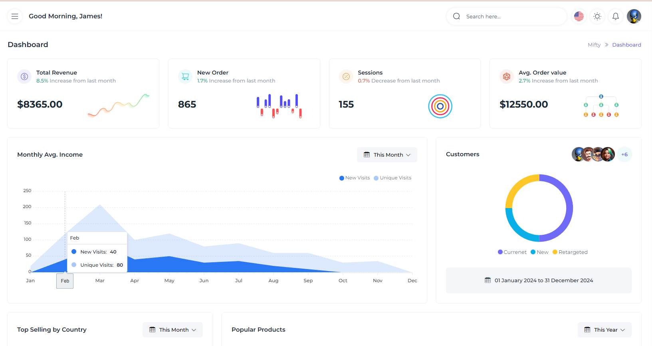The height and width of the screenshot is (346, 652).
Task: Open the hamburger sidebar menu
Action: [15, 16]
